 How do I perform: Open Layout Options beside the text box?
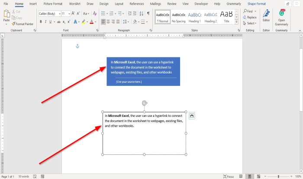pyautogui.click(x=192, y=116)
